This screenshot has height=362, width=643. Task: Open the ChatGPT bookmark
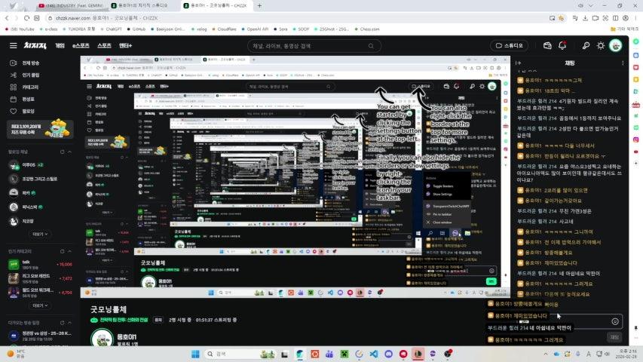(x=111, y=29)
